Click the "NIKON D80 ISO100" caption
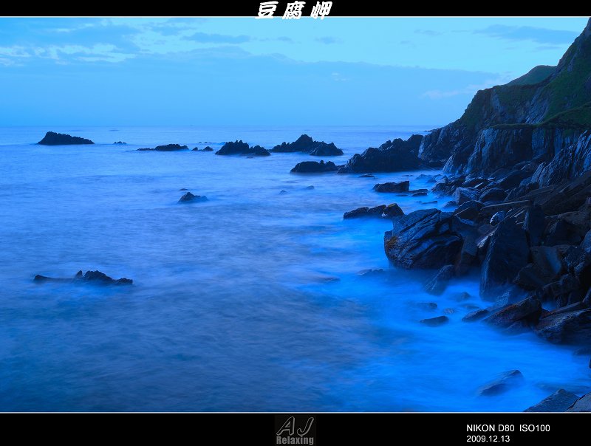 508,428
